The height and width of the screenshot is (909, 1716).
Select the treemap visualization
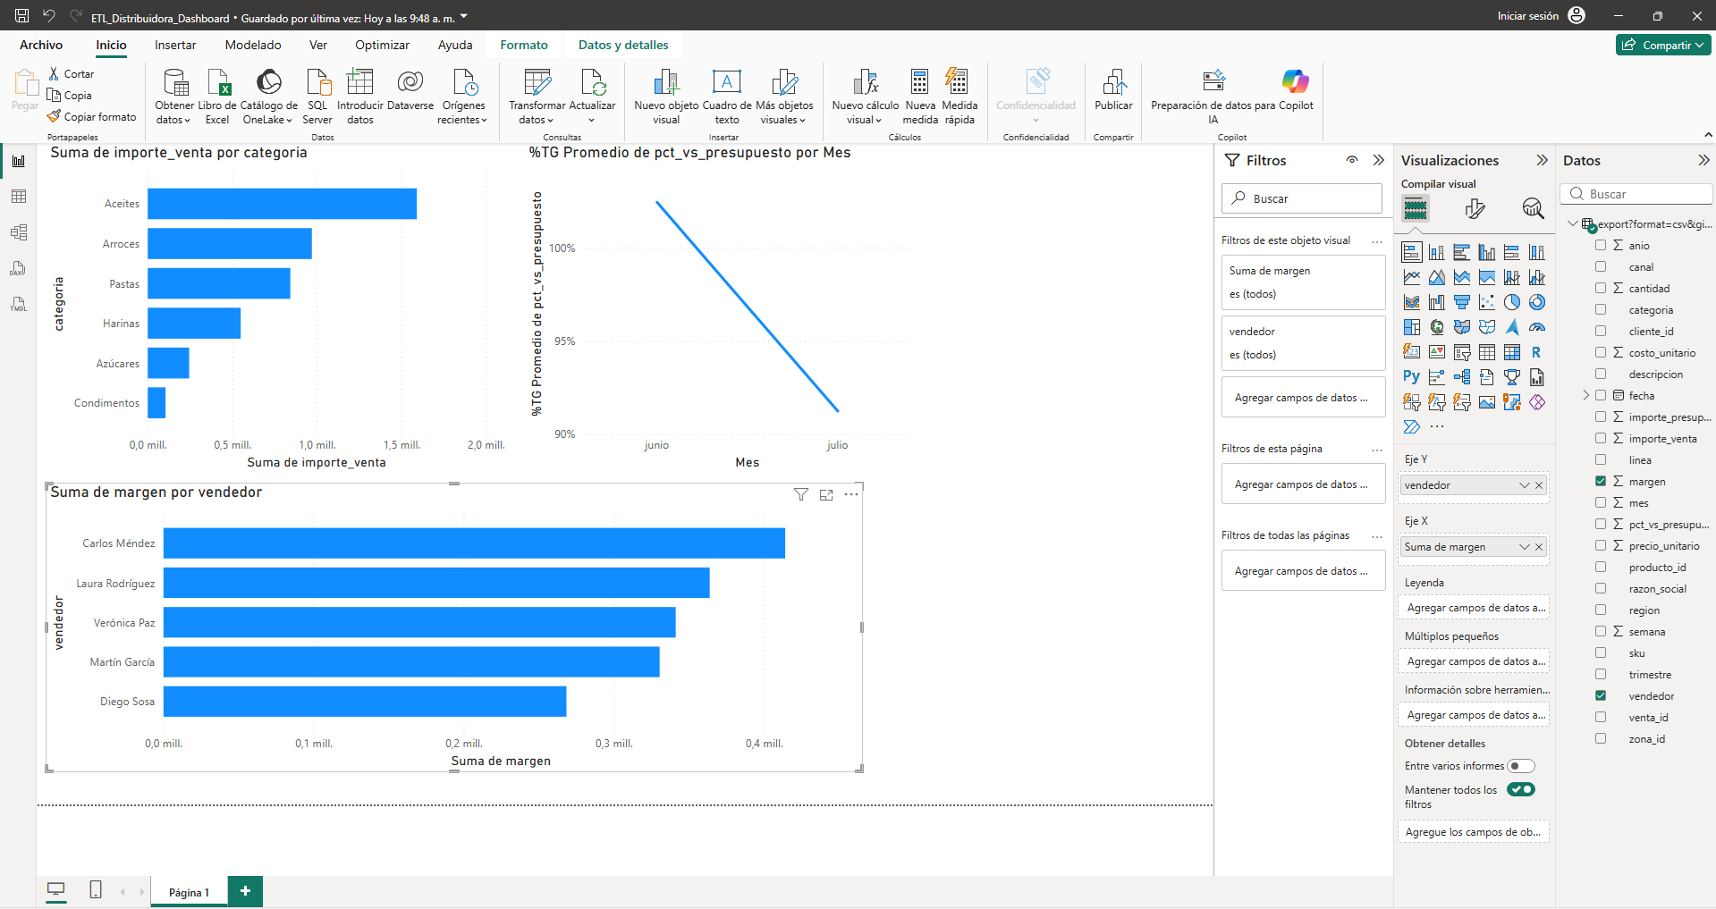(x=1412, y=327)
